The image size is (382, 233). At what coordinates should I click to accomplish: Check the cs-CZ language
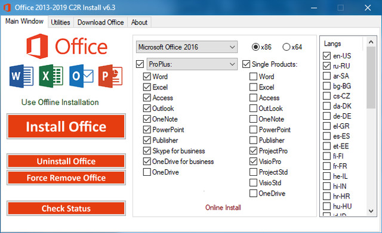(x=326, y=96)
